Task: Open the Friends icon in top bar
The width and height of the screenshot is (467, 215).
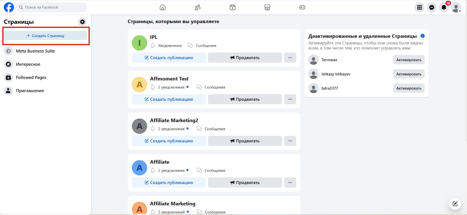Action: 198,7
